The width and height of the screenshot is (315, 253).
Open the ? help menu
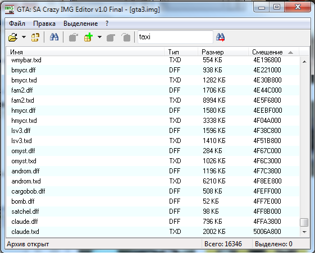107,24
